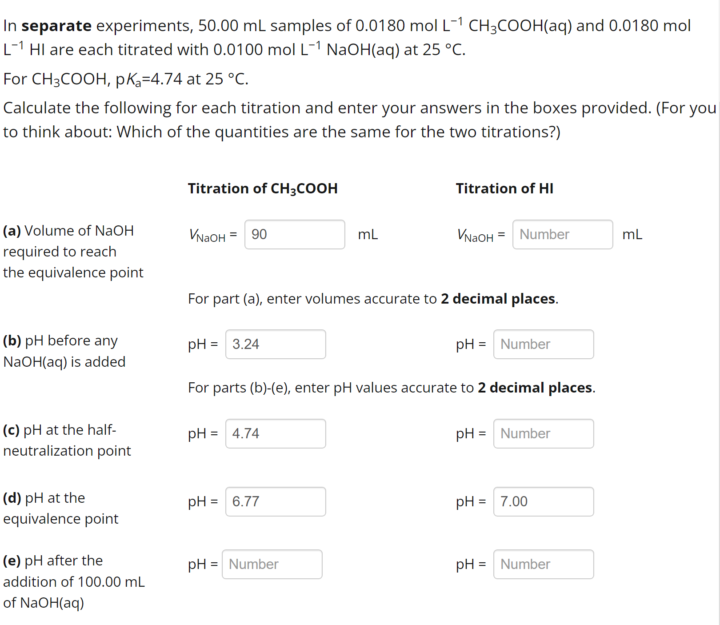Click the empty pH field beside 3.24 row
The image size is (720, 625).
543,344
